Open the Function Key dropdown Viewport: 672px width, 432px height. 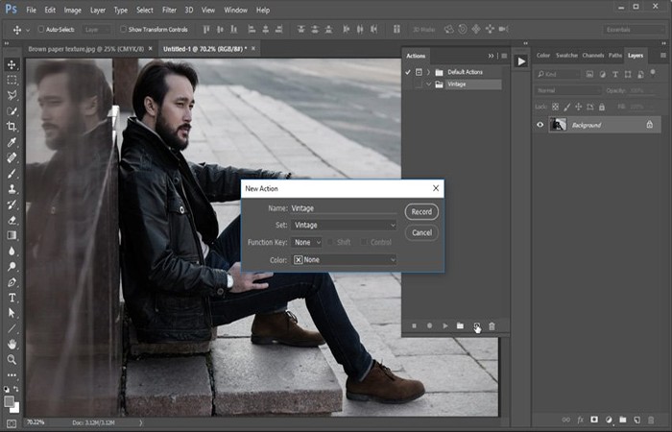(x=306, y=242)
